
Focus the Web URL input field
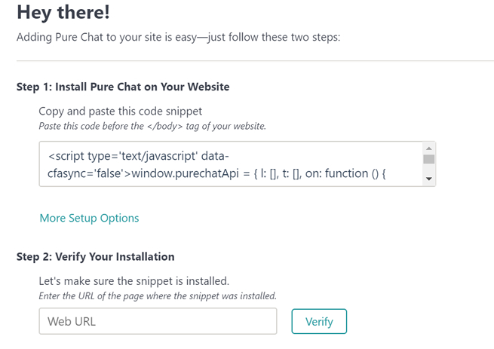coord(158,321)
